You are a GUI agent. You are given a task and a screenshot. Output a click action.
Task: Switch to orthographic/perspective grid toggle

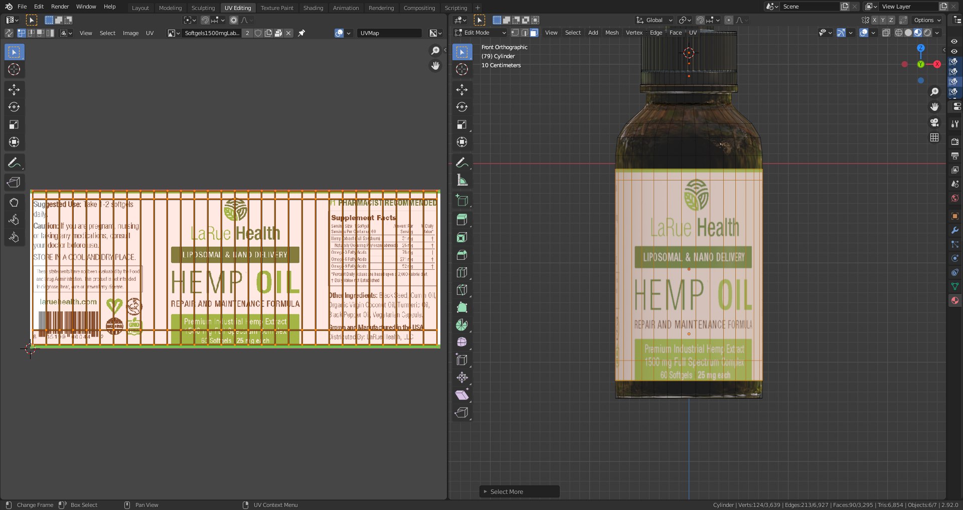pos(934,137)
